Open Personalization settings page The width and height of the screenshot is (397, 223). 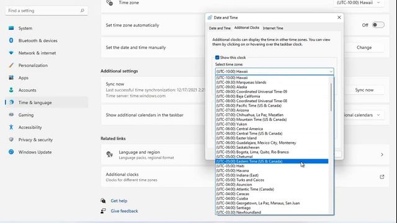pos(47,65)
